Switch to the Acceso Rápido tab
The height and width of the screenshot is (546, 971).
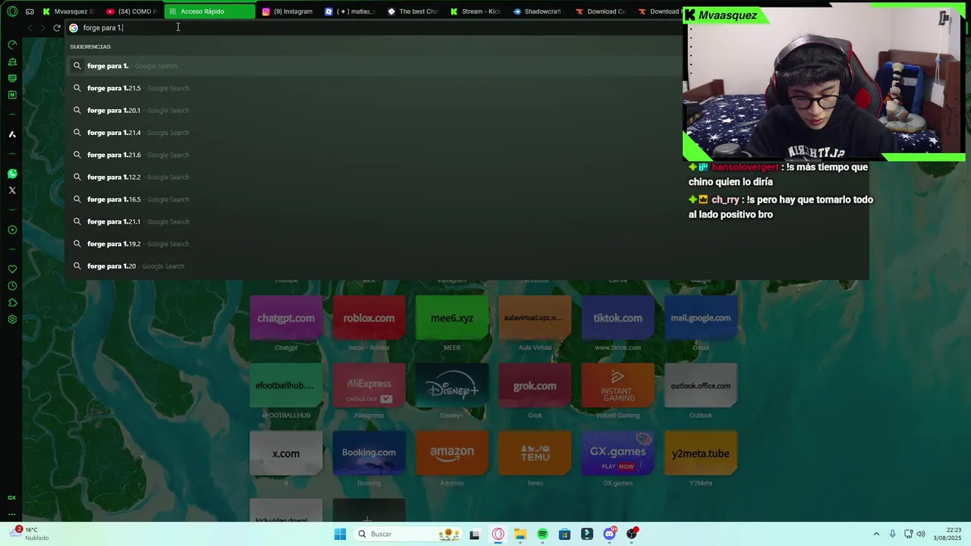209,11
